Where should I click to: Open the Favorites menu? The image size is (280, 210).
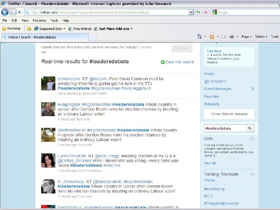click(39, 20)
